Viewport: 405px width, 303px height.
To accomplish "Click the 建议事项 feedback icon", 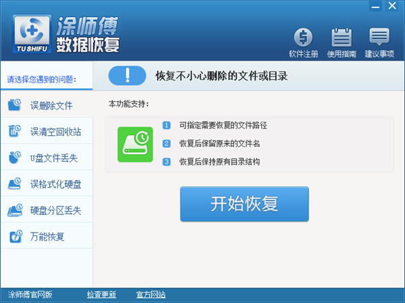I will tap(379, 38).
